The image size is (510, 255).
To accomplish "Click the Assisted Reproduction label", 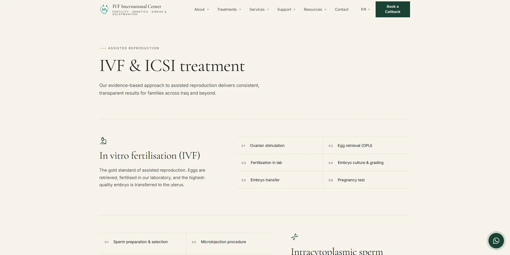I will coord(133,48).
